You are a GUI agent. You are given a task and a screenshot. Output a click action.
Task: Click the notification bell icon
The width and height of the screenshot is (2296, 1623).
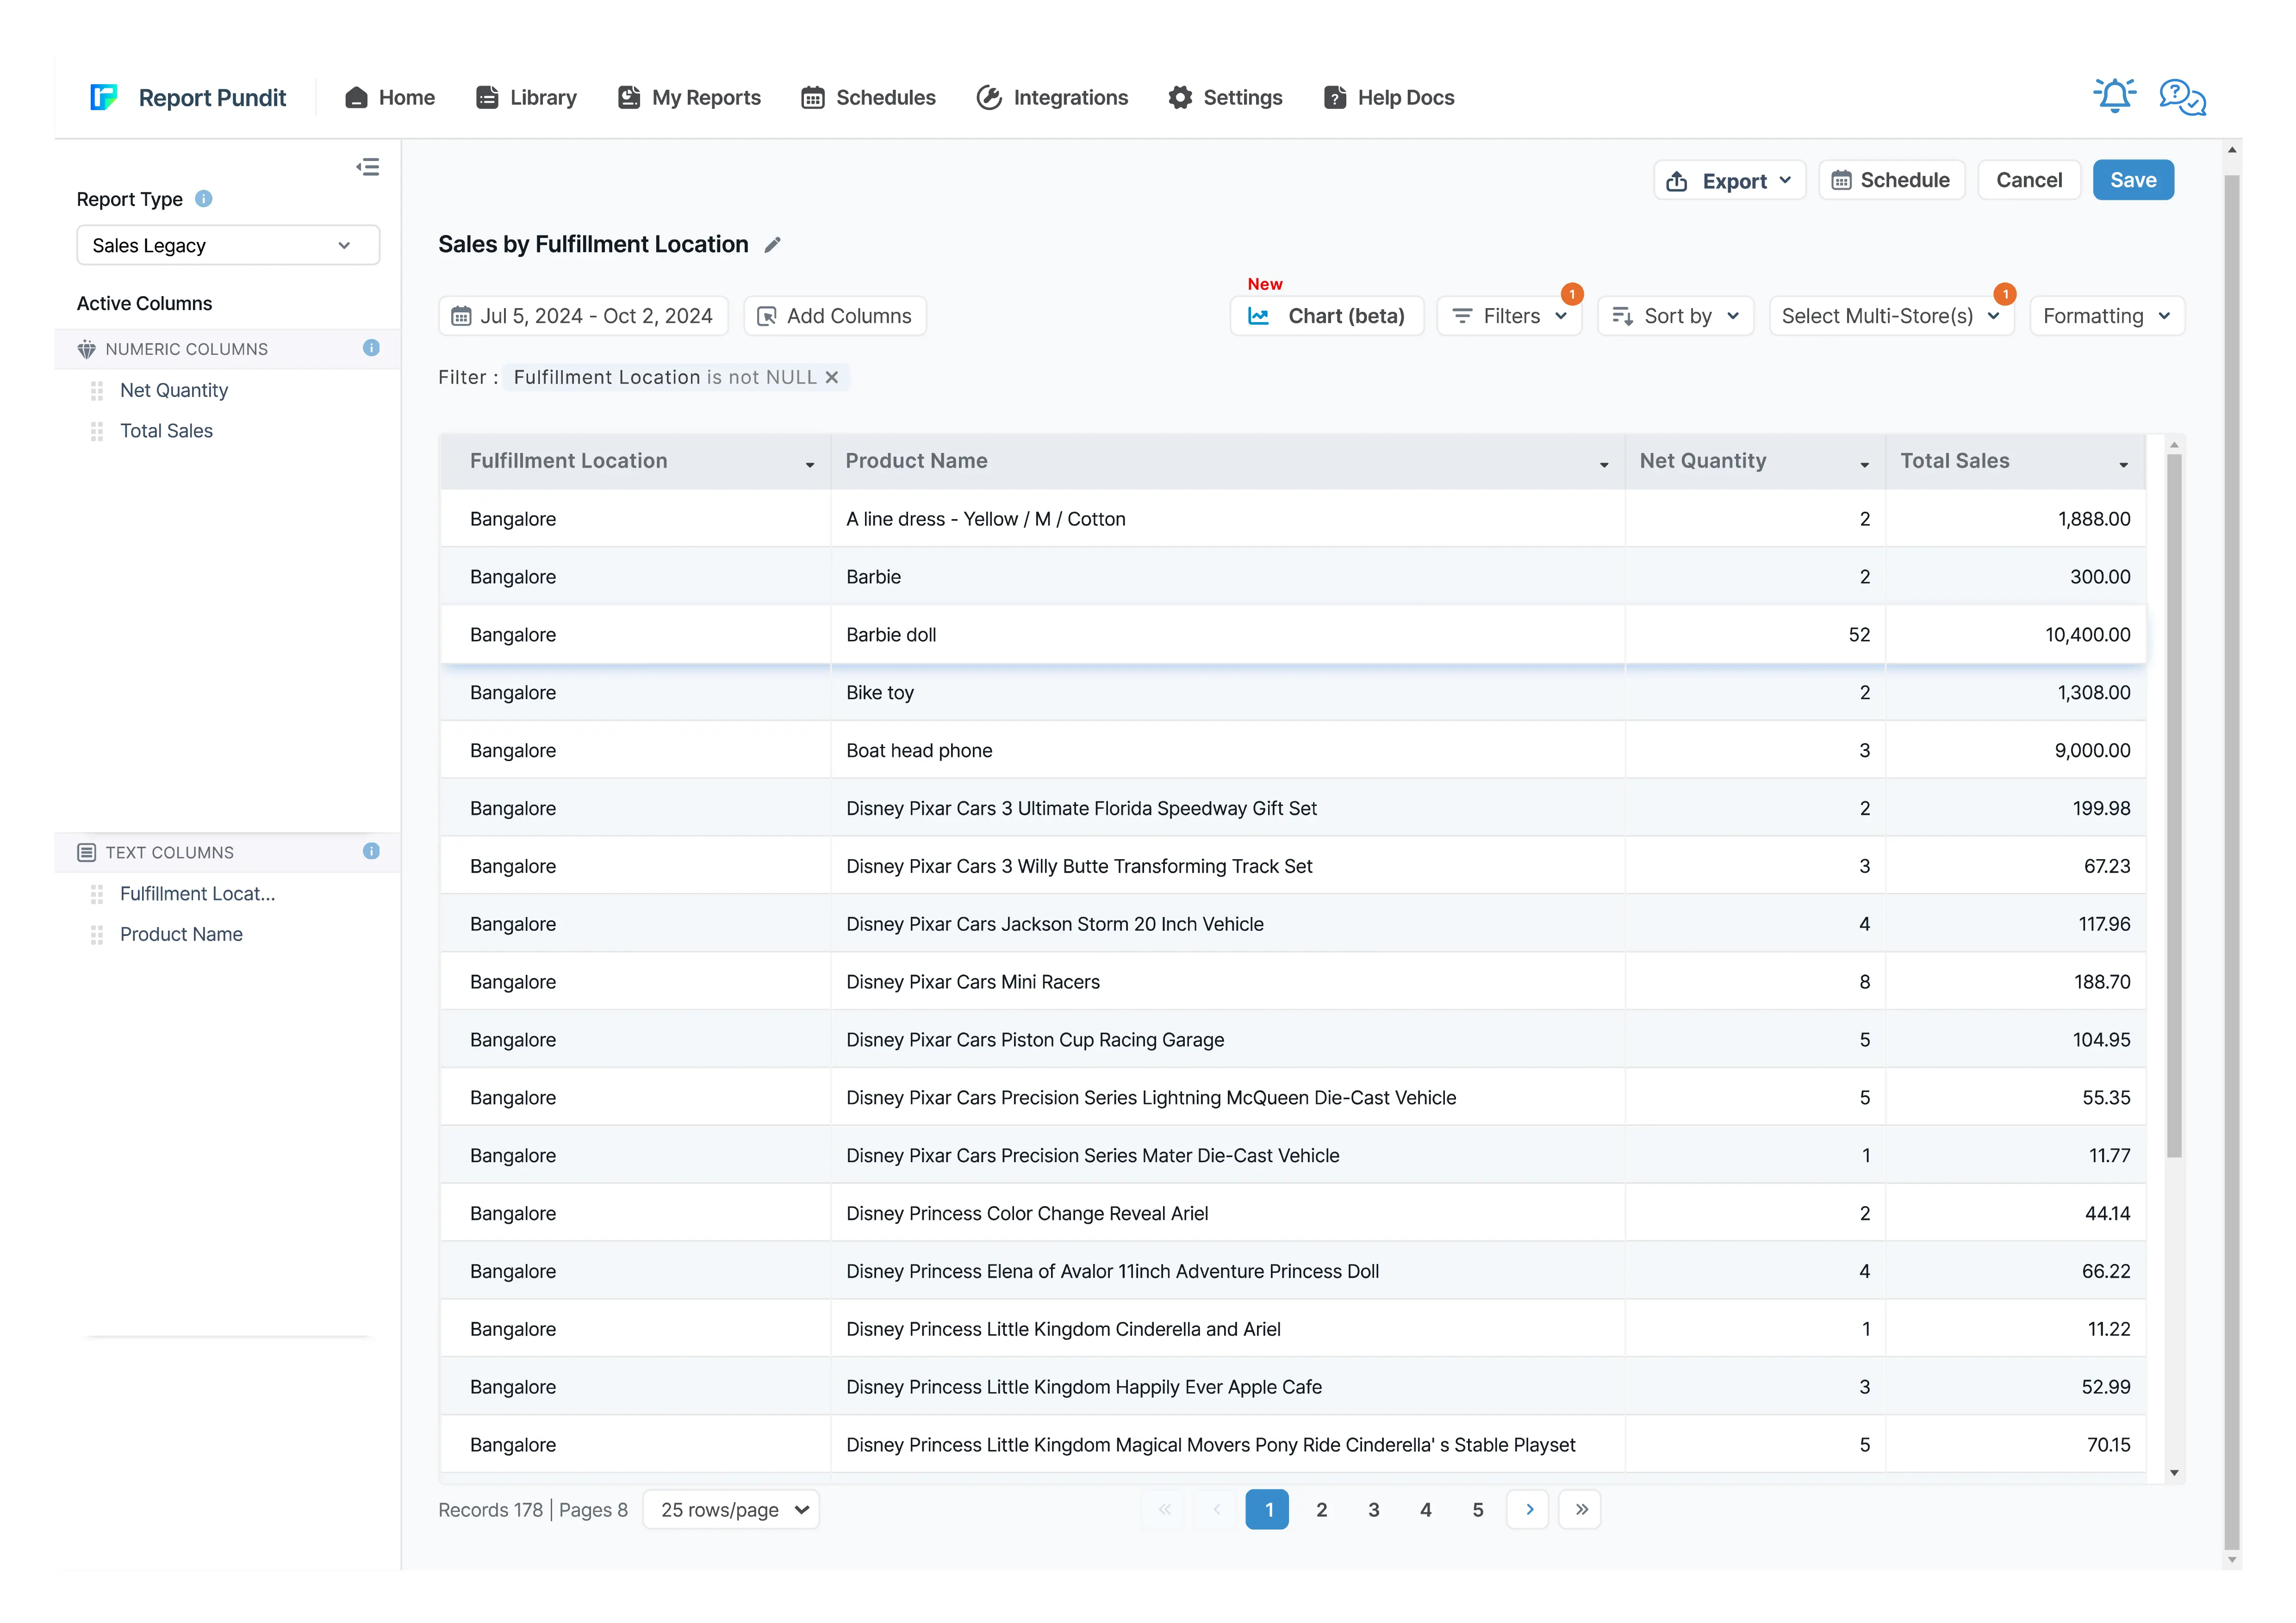coord(2114,96)
